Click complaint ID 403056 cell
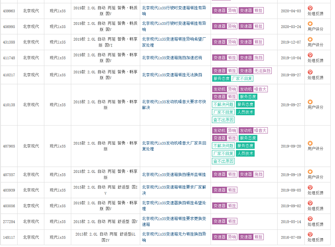Image resolution: width=335 pixels, height=247 pixels. click(x=9, y=206)
